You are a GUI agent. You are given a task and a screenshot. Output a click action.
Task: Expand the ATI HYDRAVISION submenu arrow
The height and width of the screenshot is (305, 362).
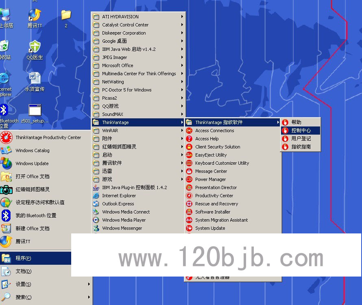click(x=182, y=17)
